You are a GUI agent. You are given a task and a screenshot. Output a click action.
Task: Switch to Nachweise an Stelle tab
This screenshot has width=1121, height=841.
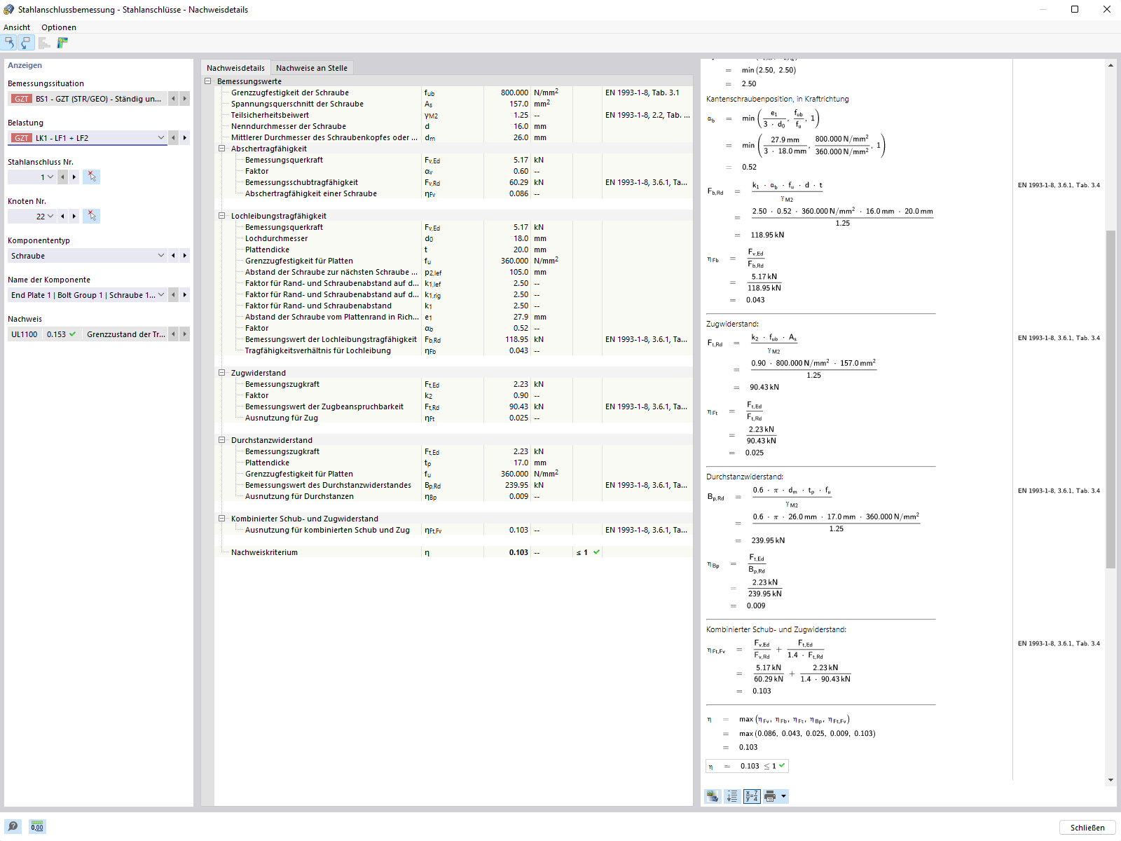(312, 68)
